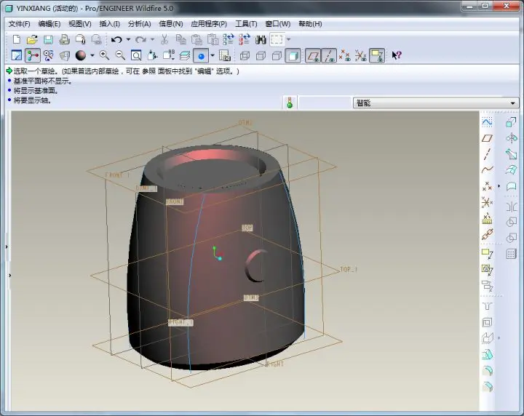The height and width of the screenshot is (416, 524).
Task: Expand the 智能 selection filter dropdown
Action: (x=512, y=103)
